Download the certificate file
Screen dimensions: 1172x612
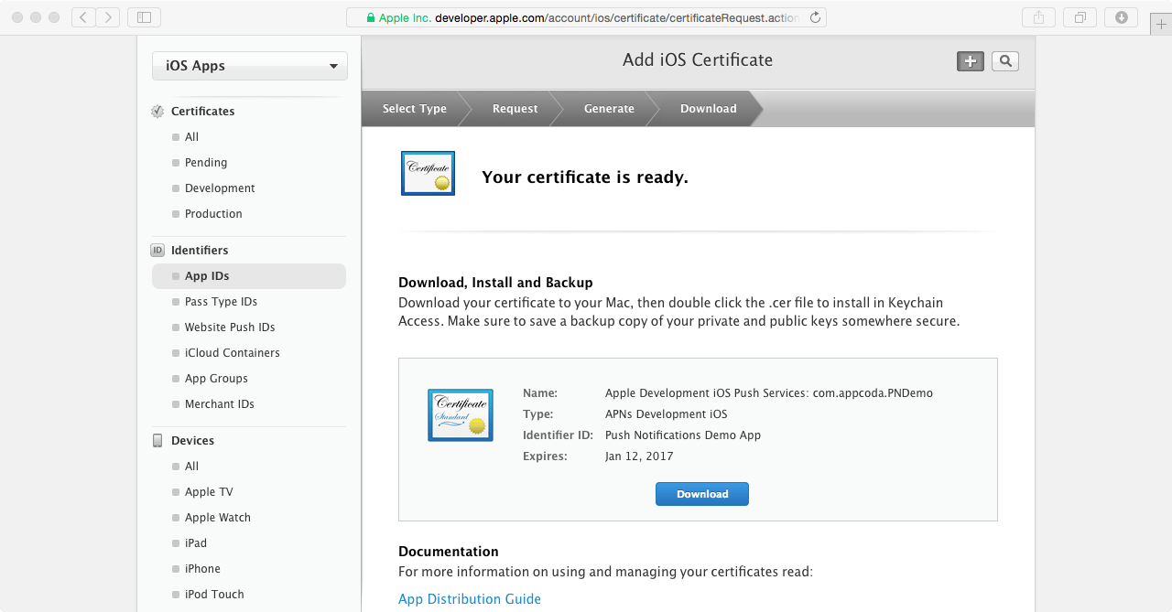tap(702, 494)
